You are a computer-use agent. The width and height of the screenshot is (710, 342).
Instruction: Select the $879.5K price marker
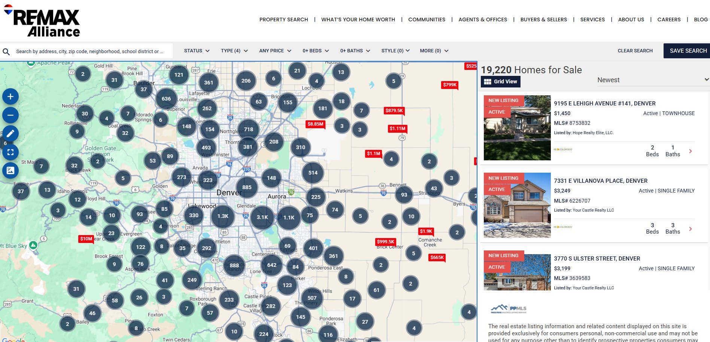tap(394, 111)
